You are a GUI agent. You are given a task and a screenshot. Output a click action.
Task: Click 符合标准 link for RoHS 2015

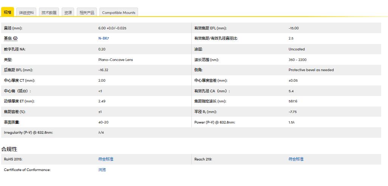pyautogui.click(x=106, y=159)
